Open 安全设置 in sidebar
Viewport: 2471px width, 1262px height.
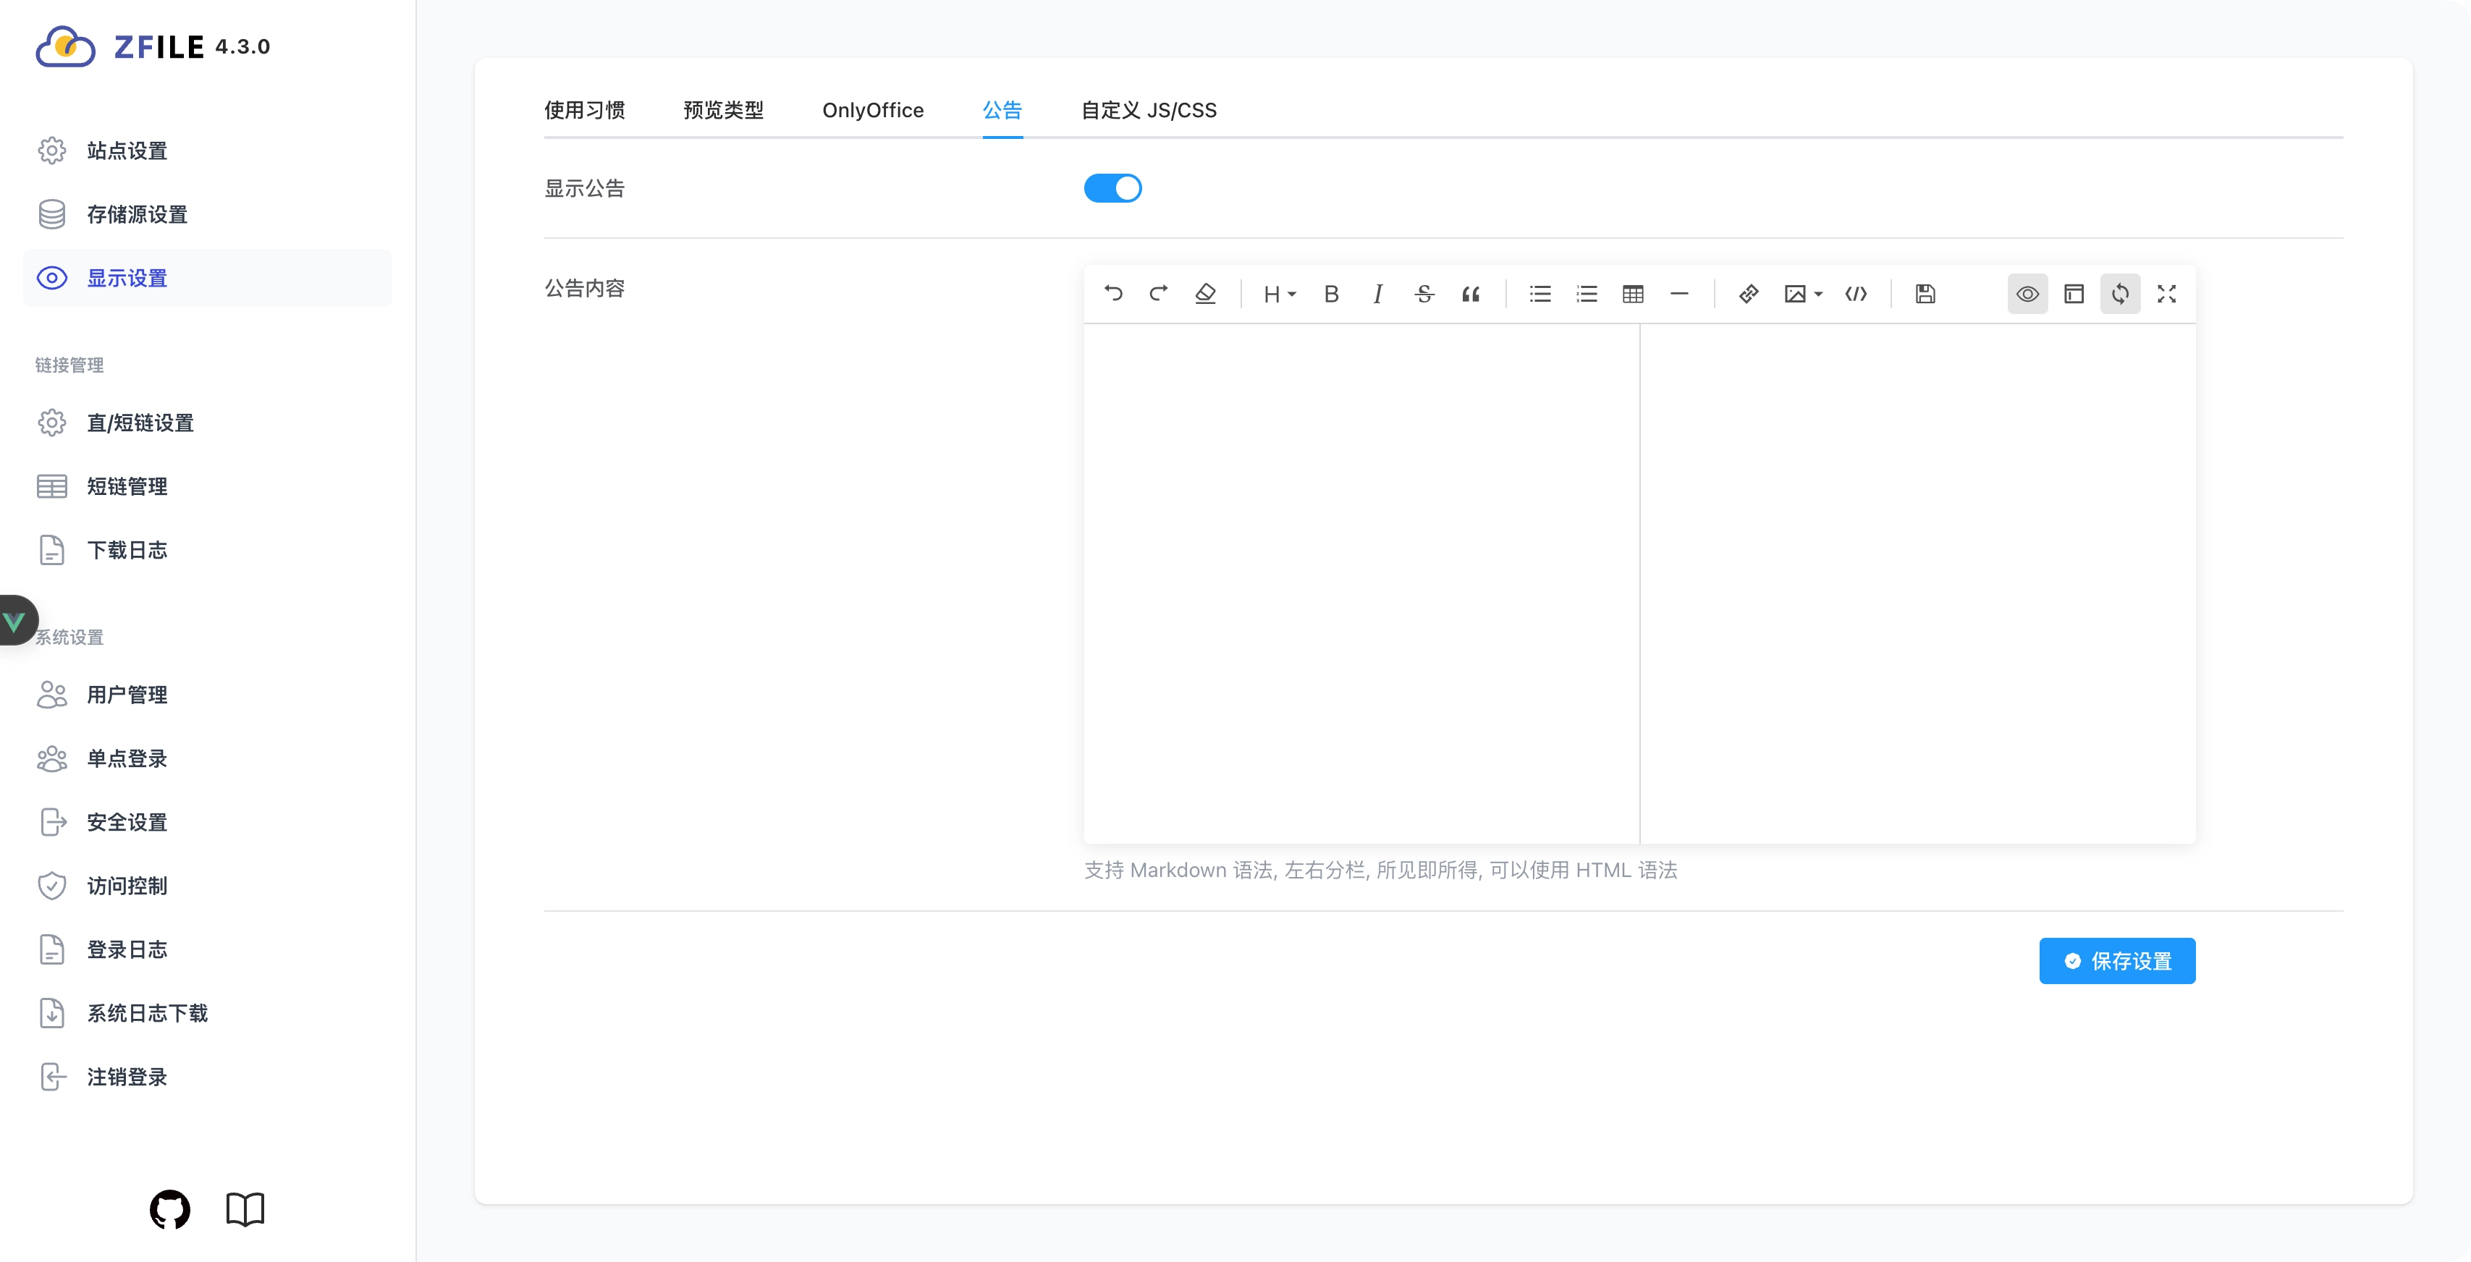coord(207,822)
